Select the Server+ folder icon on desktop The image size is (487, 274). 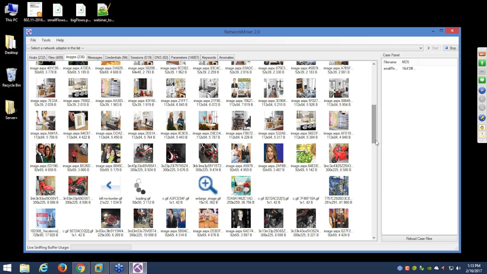click(x=11, y=110)
